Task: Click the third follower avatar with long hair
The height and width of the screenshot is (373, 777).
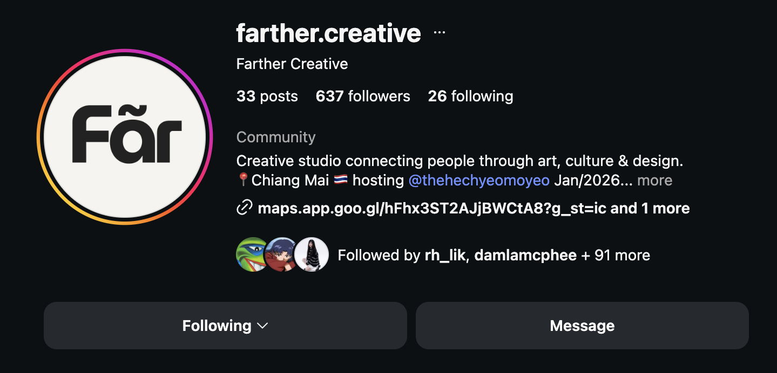Action: 312,254
